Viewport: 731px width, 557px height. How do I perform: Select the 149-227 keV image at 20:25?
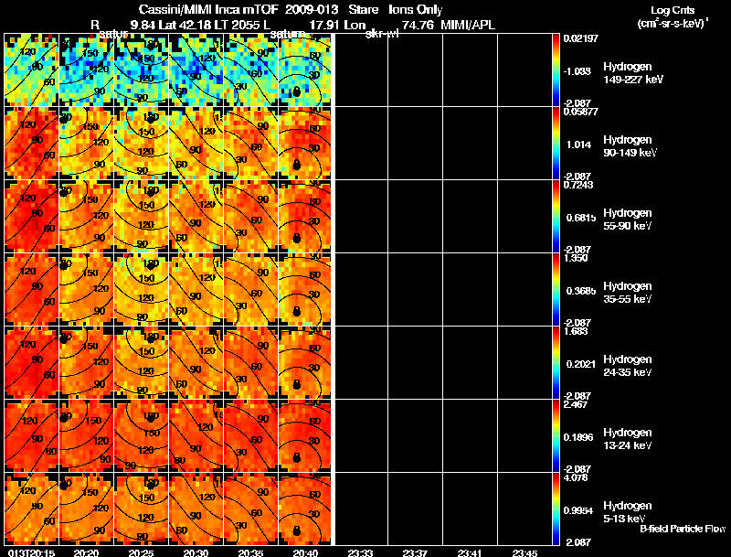click(141, 70)
